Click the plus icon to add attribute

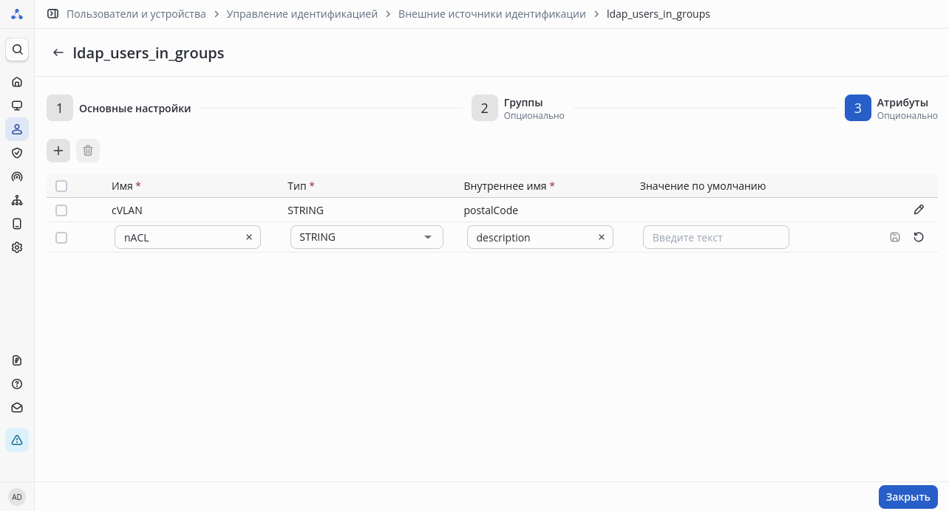[x=58, y=151]
